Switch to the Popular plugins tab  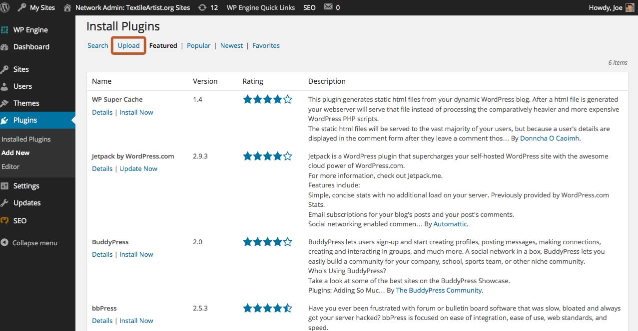point(198,45)
